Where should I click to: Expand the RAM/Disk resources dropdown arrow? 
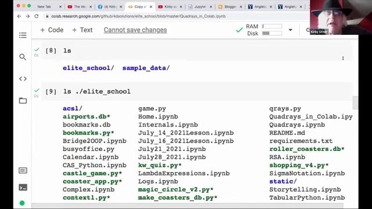[x=291, y=30]
